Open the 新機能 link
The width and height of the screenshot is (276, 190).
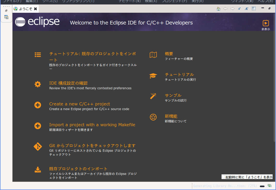(x=171, y=116)
